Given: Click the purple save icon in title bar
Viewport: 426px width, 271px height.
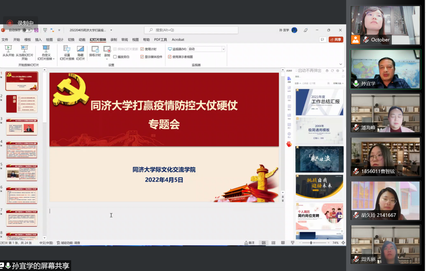Looking at the screenshot, I should 36,30.
